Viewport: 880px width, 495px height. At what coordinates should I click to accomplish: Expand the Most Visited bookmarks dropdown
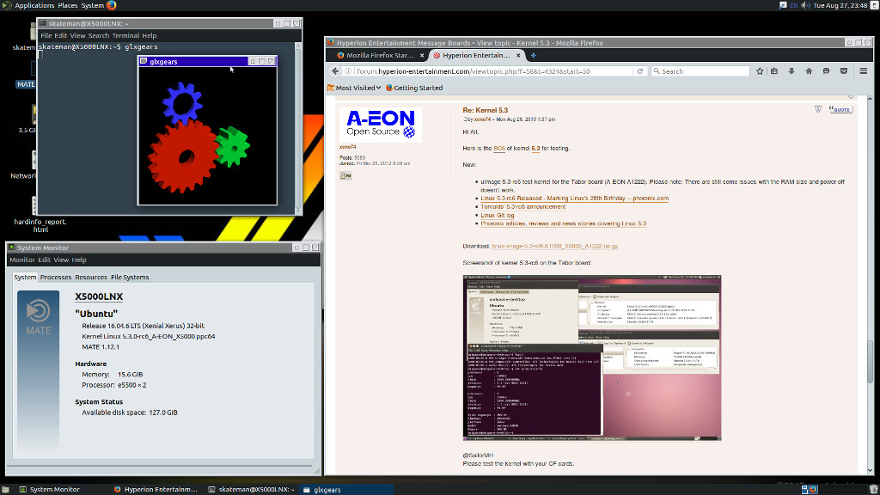coord(354,88)
